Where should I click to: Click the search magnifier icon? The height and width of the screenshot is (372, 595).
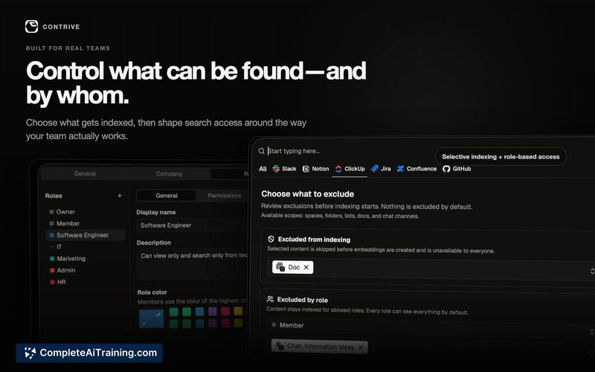pos(262,151)
